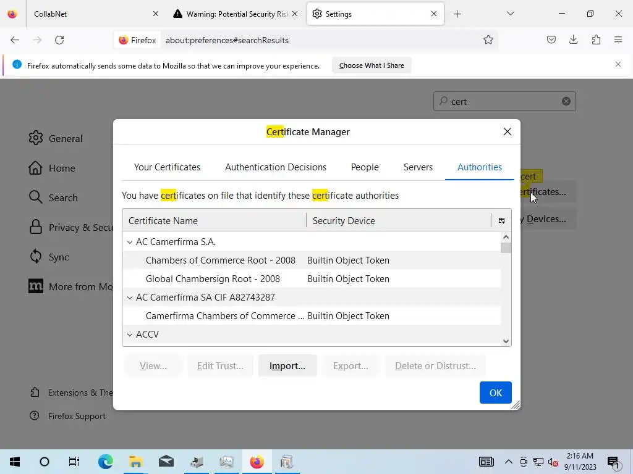Sort by the Security Device column header
The width and height of the screenshot is (633, 474).
click(x=399, y=220)
